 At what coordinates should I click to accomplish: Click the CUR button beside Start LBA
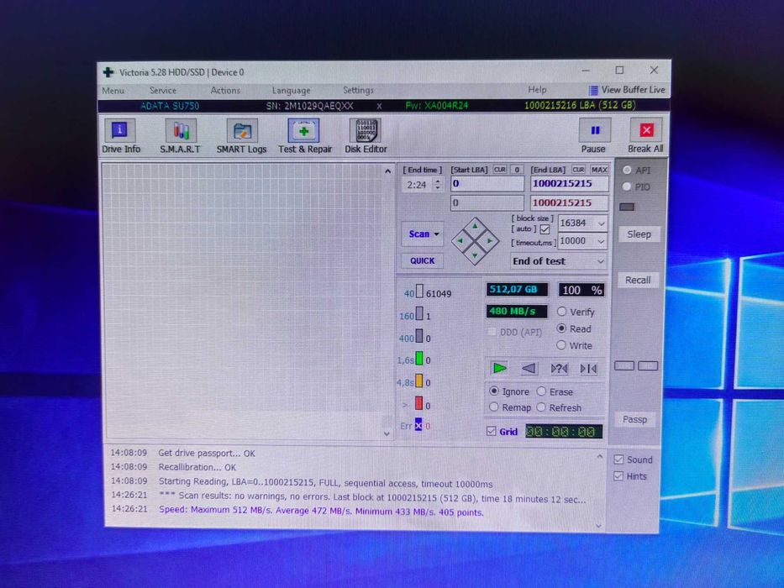coord(499,170)
